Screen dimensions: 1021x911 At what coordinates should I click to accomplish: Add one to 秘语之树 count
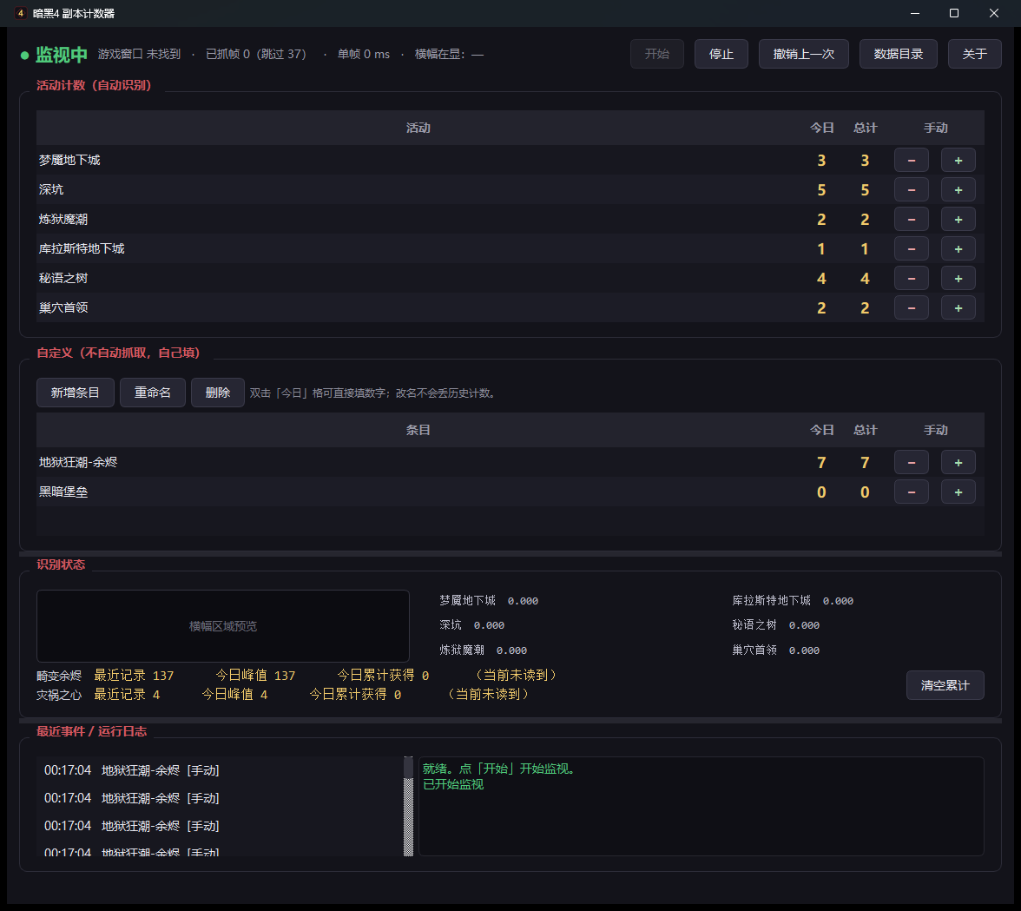(x=958, y=279)
